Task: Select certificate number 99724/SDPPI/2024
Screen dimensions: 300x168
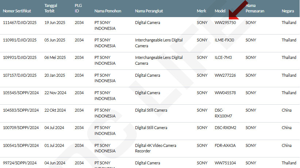Action: coord(20,163)
